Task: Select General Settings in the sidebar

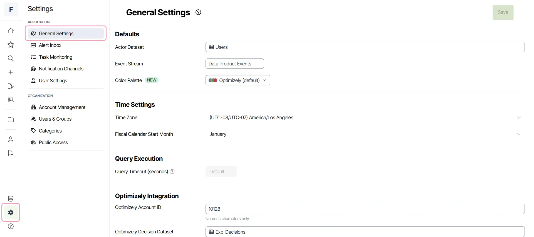Action: [x=66, y=34]
